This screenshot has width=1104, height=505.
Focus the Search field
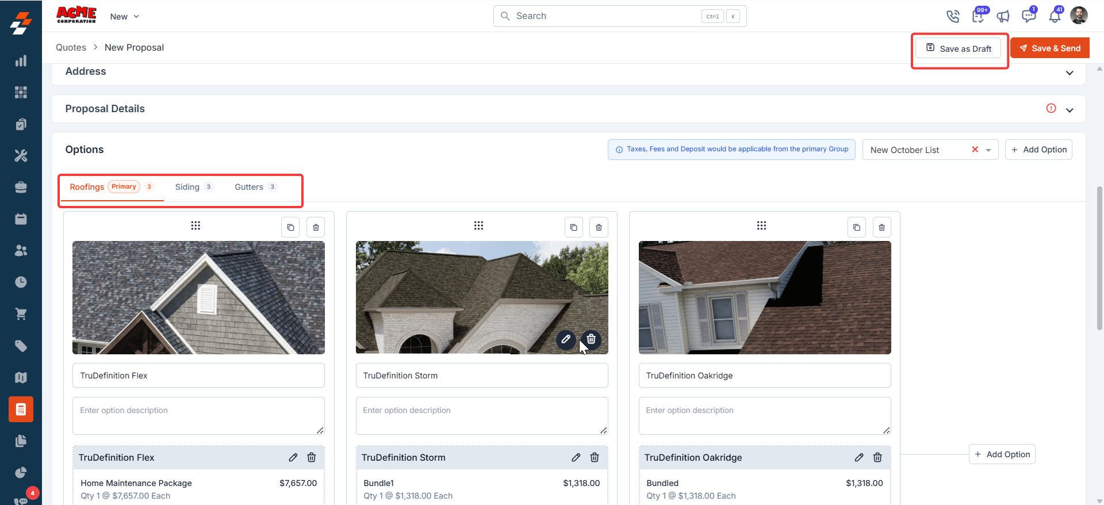[620, 16]
